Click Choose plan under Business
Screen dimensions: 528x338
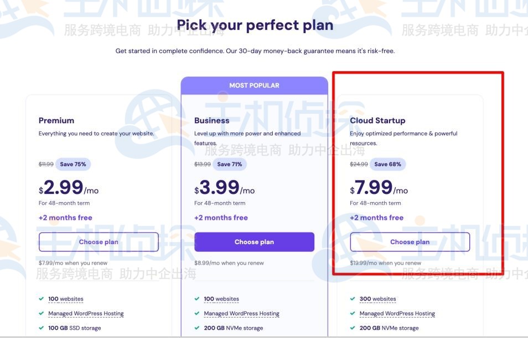tap(254, 242)
